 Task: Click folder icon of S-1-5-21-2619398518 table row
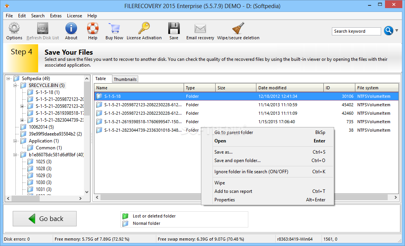coord(99,121)
